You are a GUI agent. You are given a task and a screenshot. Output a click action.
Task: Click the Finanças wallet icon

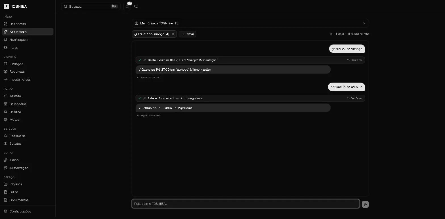(x=5, y=64)
